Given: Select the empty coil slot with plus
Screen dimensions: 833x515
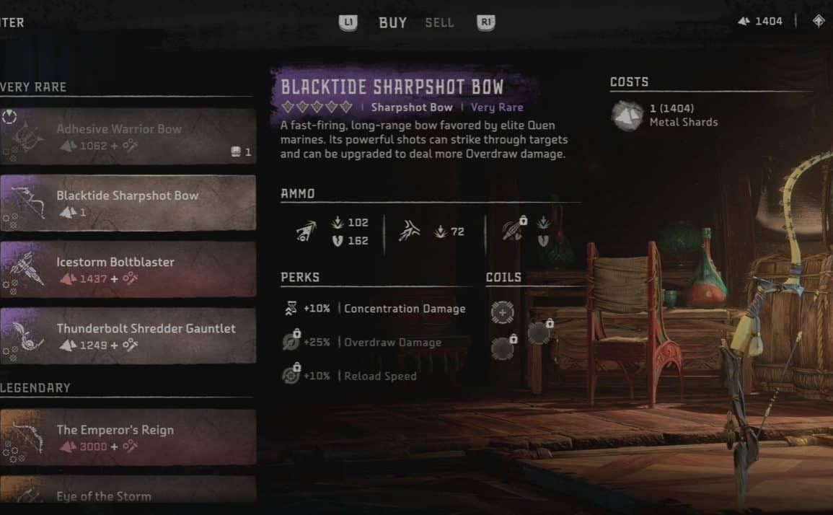Looking at the screenshot, I should pos(502,312).
